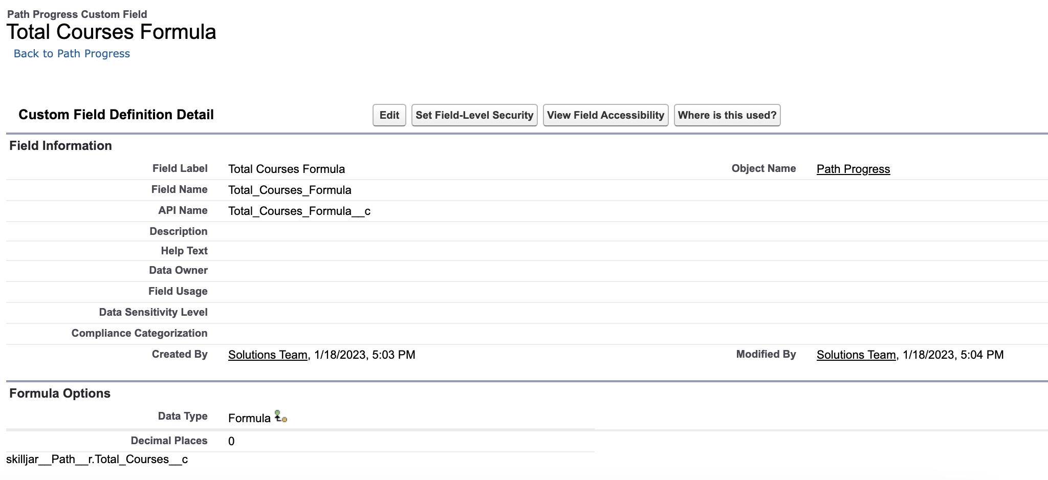
Task: Click the Field Name value Total_Courses_Formula
Action: pyautogui.click(x=290, y=190)
